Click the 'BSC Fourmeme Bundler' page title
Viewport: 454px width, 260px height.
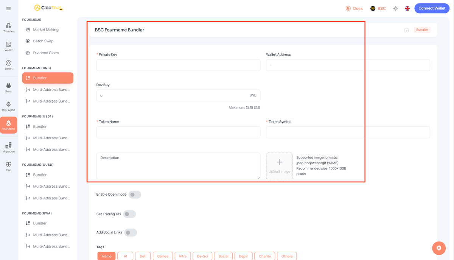coord(120,30)
